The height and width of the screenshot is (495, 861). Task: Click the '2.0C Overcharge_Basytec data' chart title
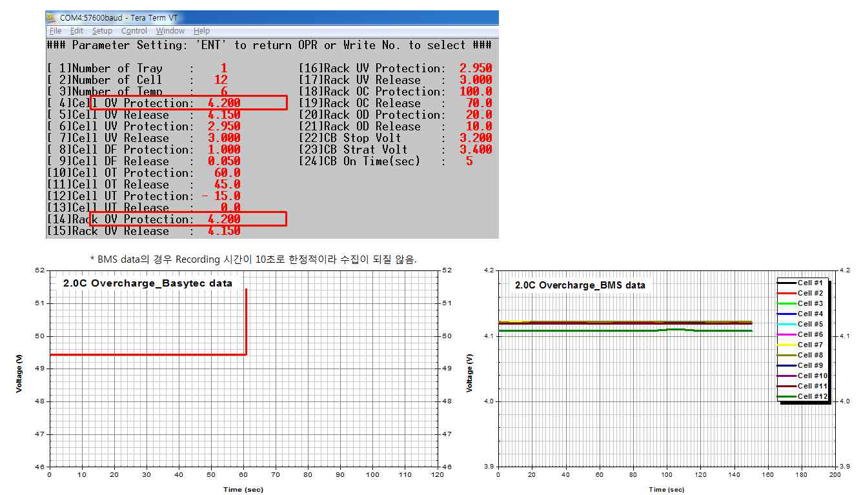pos(148,283)
